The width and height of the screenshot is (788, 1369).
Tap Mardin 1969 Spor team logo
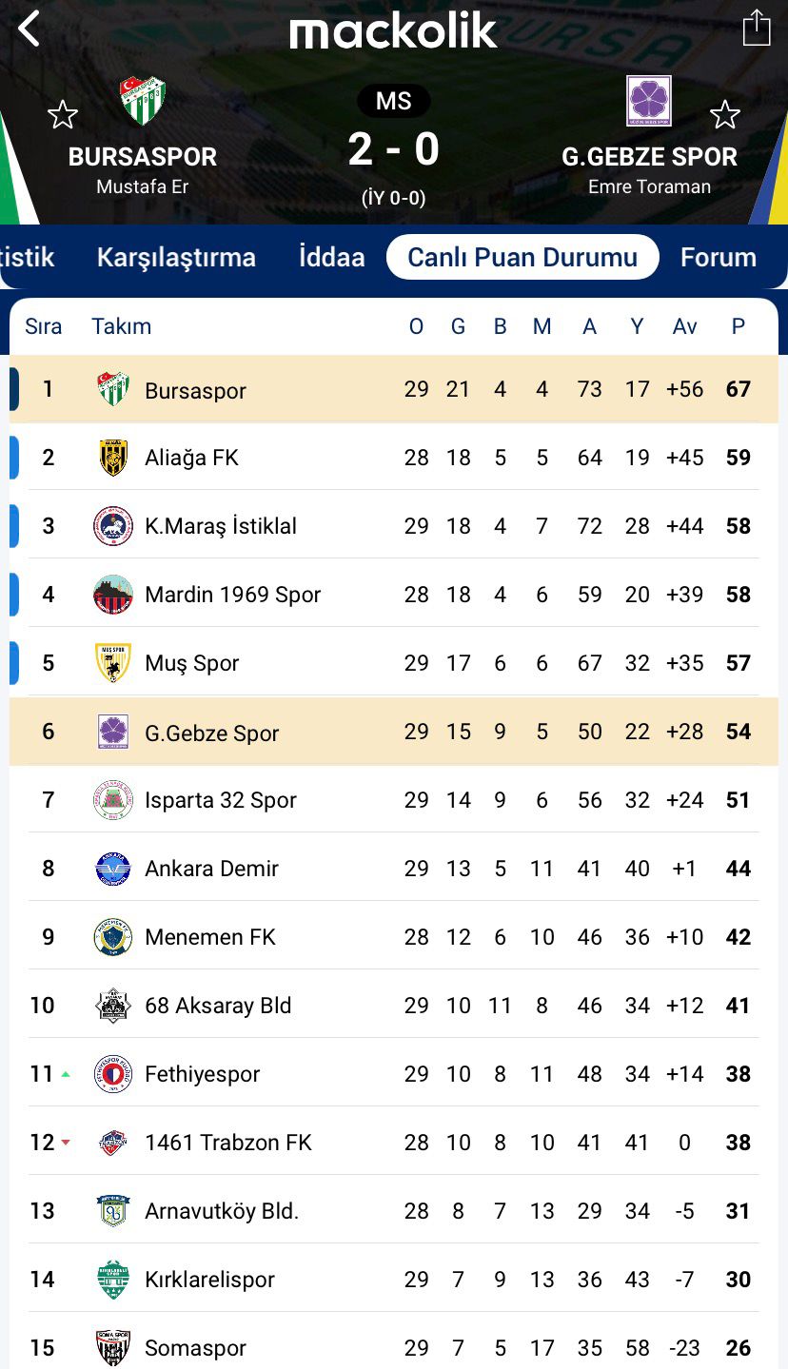click(113, 595)
